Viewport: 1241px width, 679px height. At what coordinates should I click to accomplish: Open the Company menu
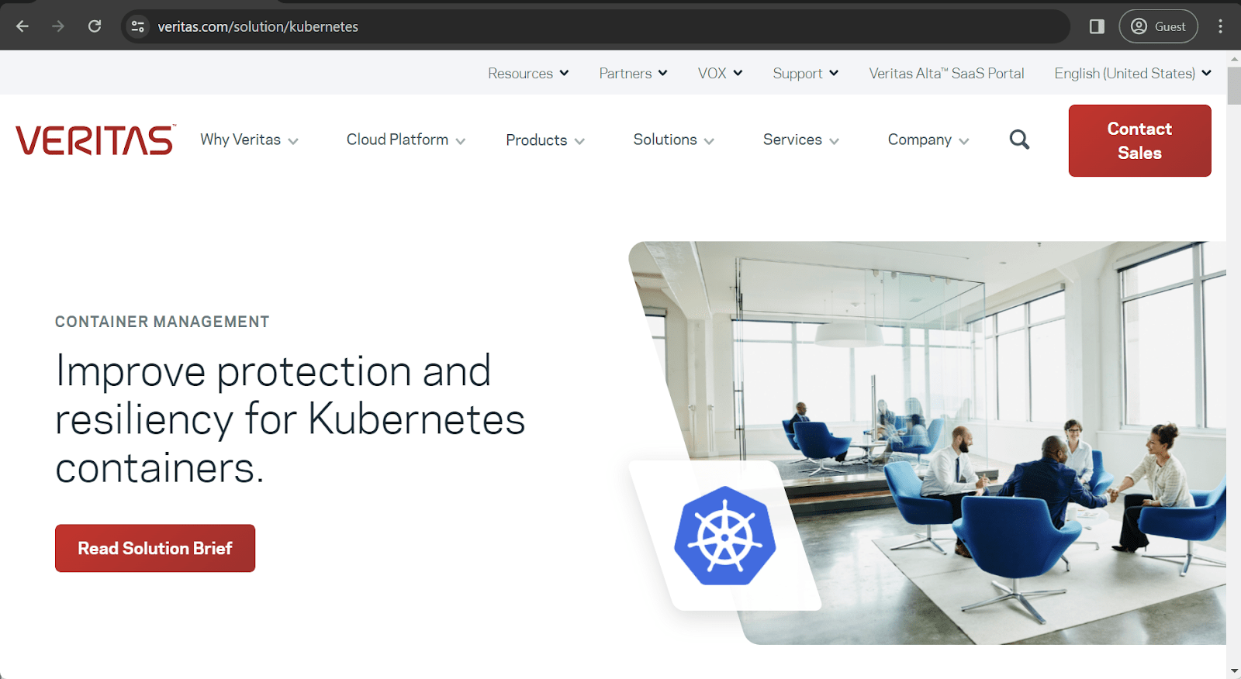(x=928, y=140)
